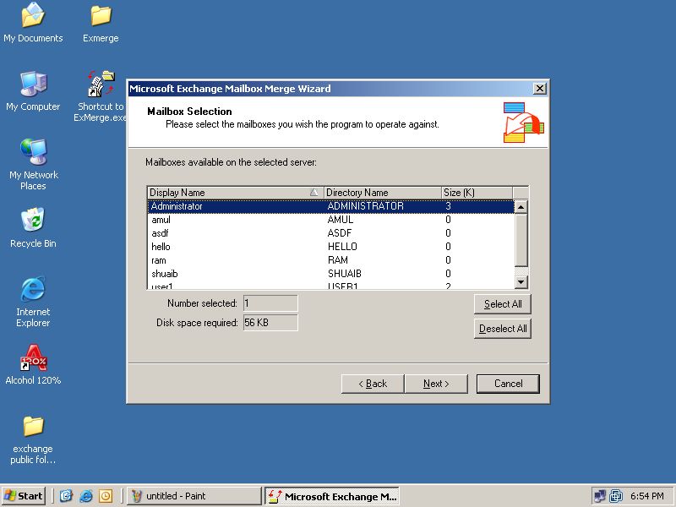Click the mailbox merge wizard logo graphic
Screen dimensions: 676x507
pyautogui.click(x=523, y=123)
